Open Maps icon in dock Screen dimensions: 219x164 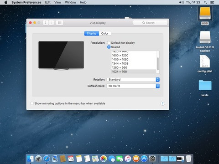pos(95,159)
